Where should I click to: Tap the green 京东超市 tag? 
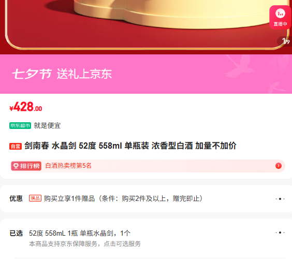pos(20,125)
